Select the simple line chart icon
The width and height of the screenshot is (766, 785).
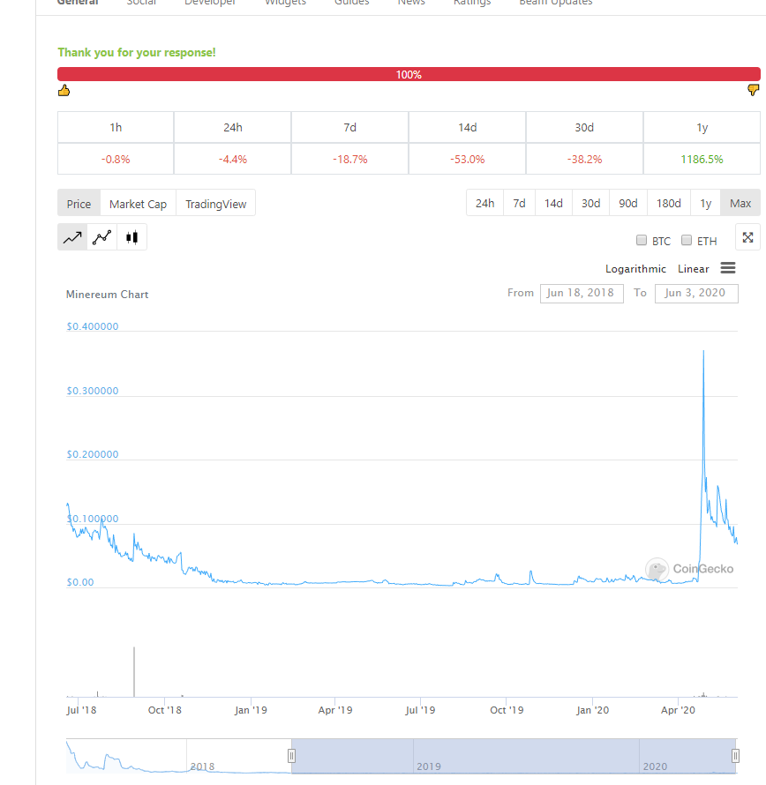[x=72, y=237]
